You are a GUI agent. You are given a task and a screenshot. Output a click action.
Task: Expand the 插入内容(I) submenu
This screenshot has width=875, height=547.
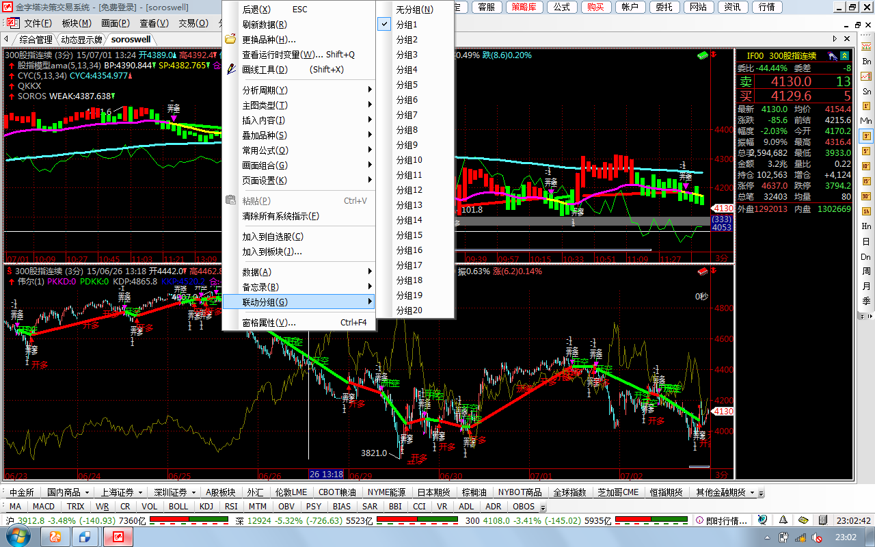(299, 120)
